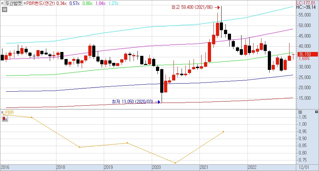The width and height of the screenshot is (319, 171).
Task: Click the 15,000 price axis label
Action: tap(305, 98)
